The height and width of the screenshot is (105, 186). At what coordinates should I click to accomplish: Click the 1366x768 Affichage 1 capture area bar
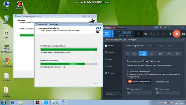coord(144,40)
